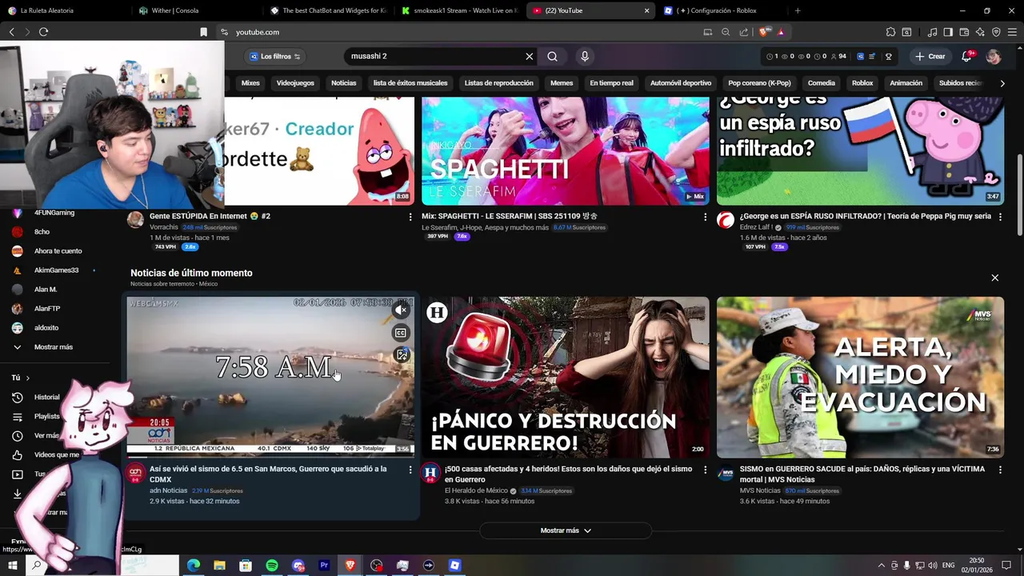Open the Ahora te cuento channel
Image resolution: width=1024 pixels, height=576 pixels.
coord(58,251)
